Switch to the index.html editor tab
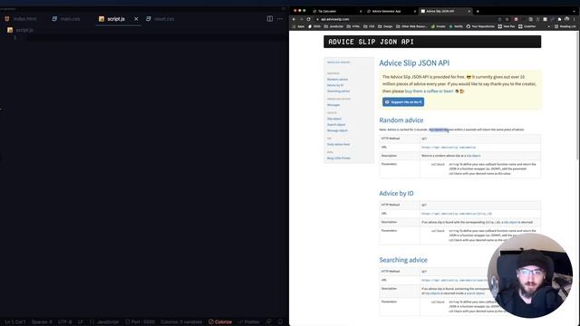This screenshot has height=326, width=580. [x=21, y=19]
